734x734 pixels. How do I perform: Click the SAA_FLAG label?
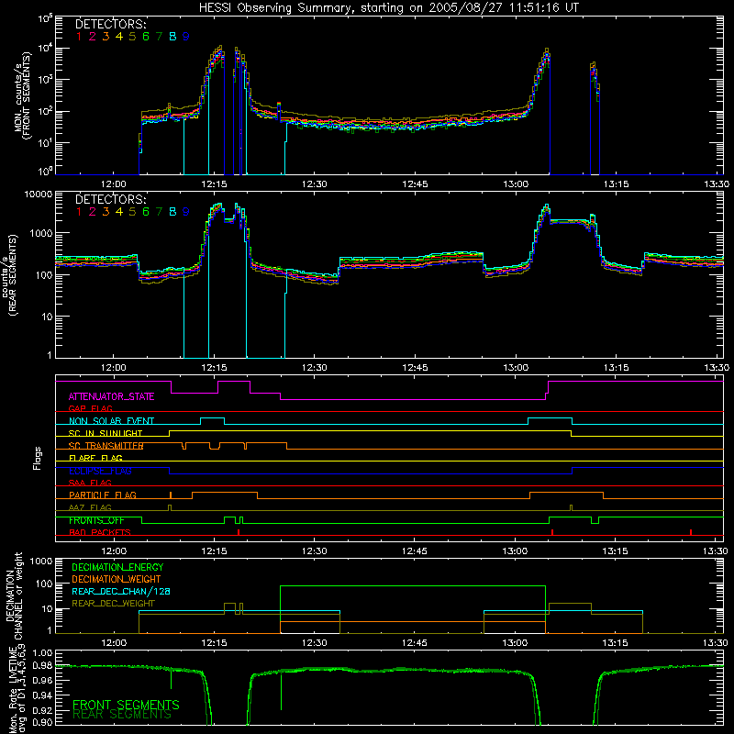click(90, 484)
